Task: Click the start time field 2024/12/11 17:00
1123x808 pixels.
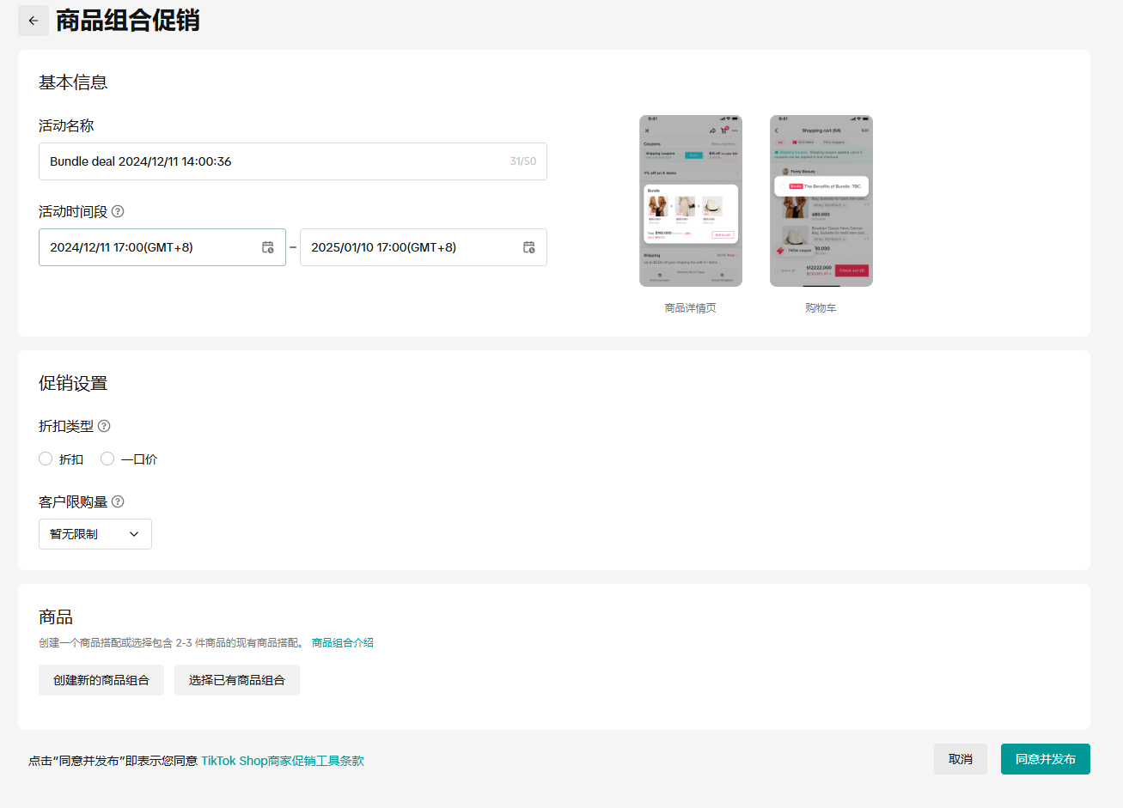Action: pyautogui.click(x=146, y=247)
